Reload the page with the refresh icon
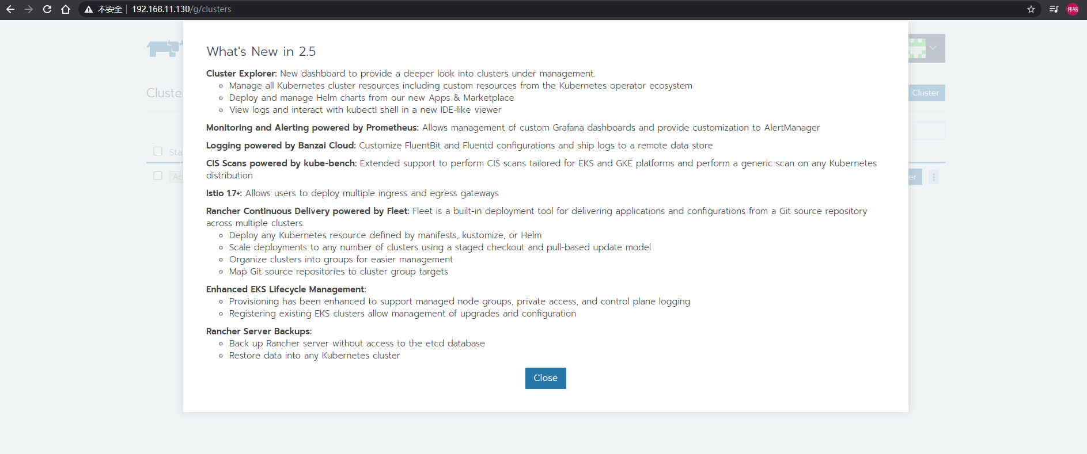This screenshot has height=454, width=1087. pyautogui.click(x=47, y=9)
